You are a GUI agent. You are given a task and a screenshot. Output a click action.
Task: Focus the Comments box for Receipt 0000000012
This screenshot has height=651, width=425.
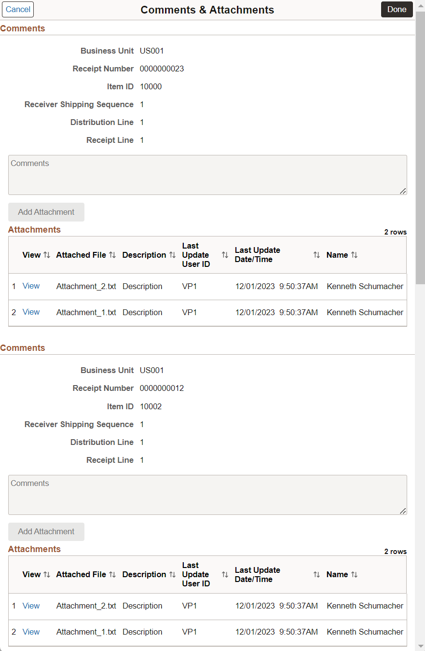pos(207,495)
